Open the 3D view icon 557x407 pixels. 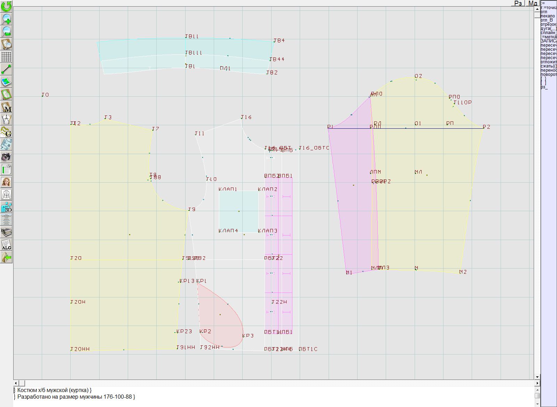coord(6,207)
